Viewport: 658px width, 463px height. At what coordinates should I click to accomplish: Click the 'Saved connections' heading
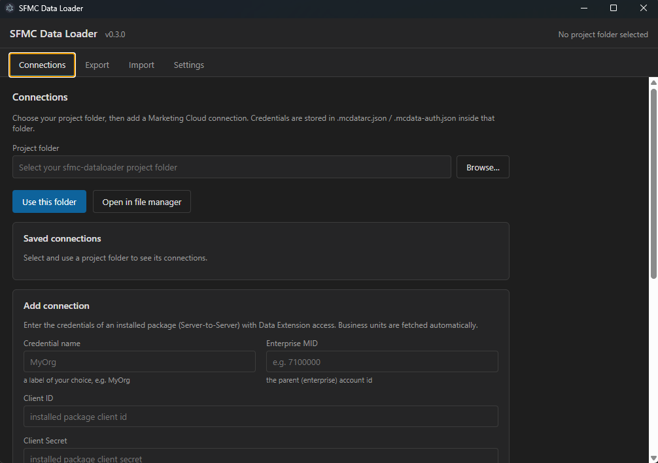coord(62,238)
